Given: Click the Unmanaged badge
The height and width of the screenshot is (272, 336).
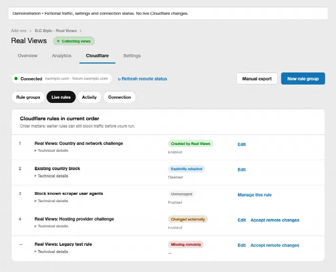Looking at the screenshot, I should 182,194.
